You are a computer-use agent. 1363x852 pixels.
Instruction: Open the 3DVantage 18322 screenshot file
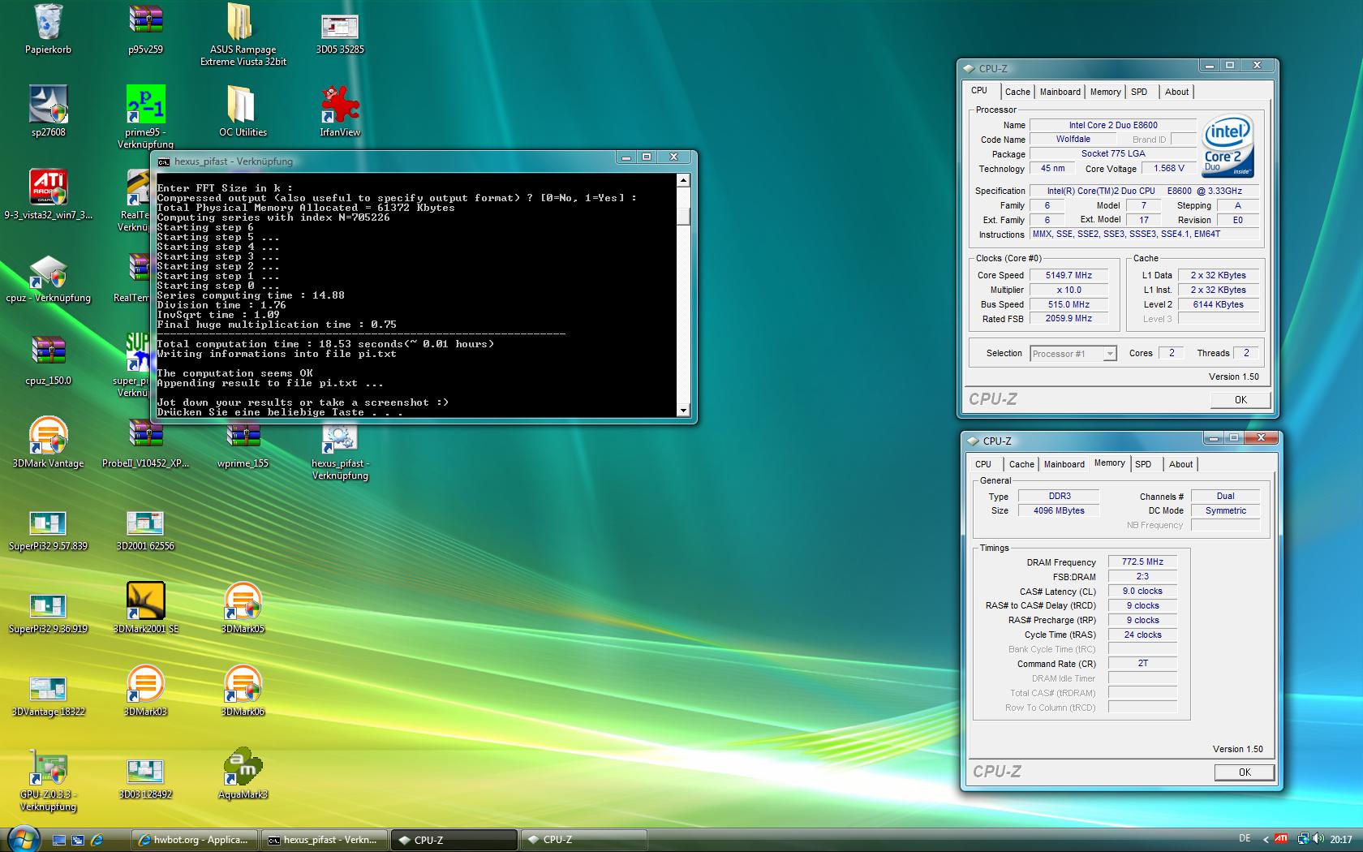point(48,696)
